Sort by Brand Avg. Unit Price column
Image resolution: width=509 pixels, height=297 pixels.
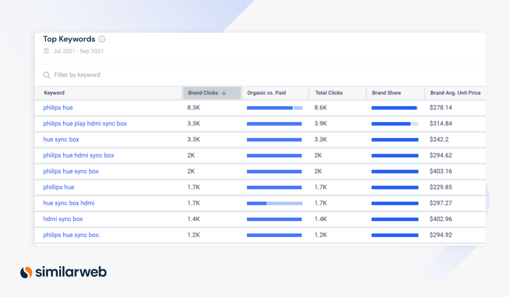click(455, 92)
